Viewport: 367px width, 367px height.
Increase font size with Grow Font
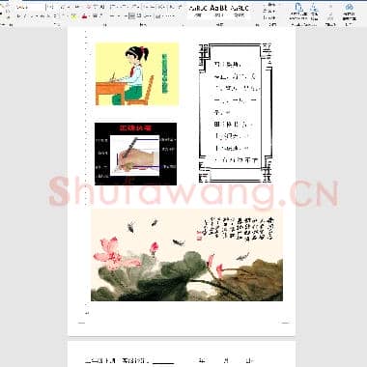pyautogui.click(x=62, y=7)
